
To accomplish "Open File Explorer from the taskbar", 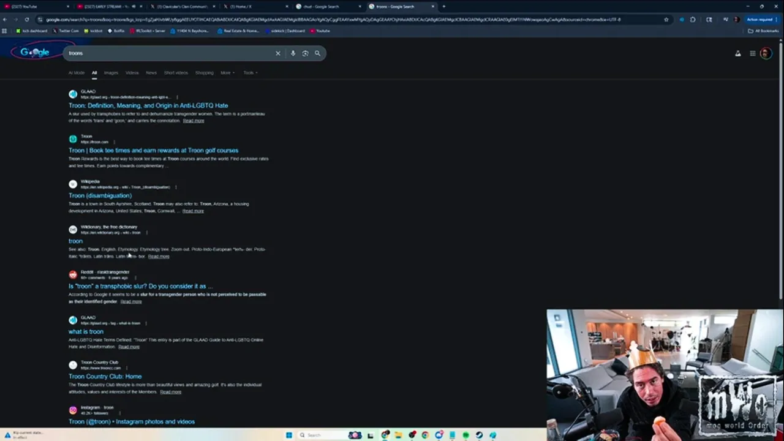I will tap(398, 435).
